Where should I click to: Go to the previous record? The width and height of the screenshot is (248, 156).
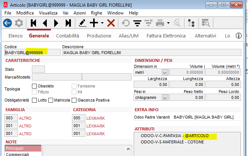tap(45, 23)
